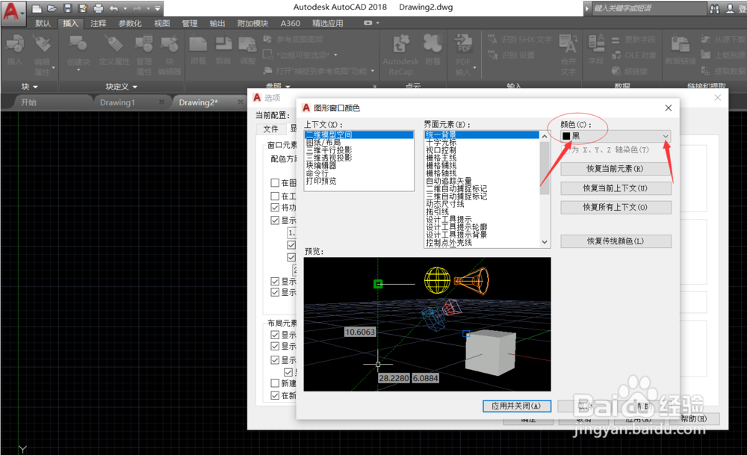747x455 pixels.
Task: Click the Save disk icon
Action: [67, 8]
